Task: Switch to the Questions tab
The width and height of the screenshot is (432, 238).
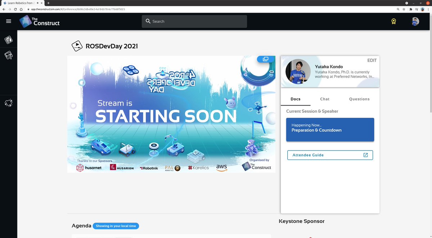Action: [359, 99]
